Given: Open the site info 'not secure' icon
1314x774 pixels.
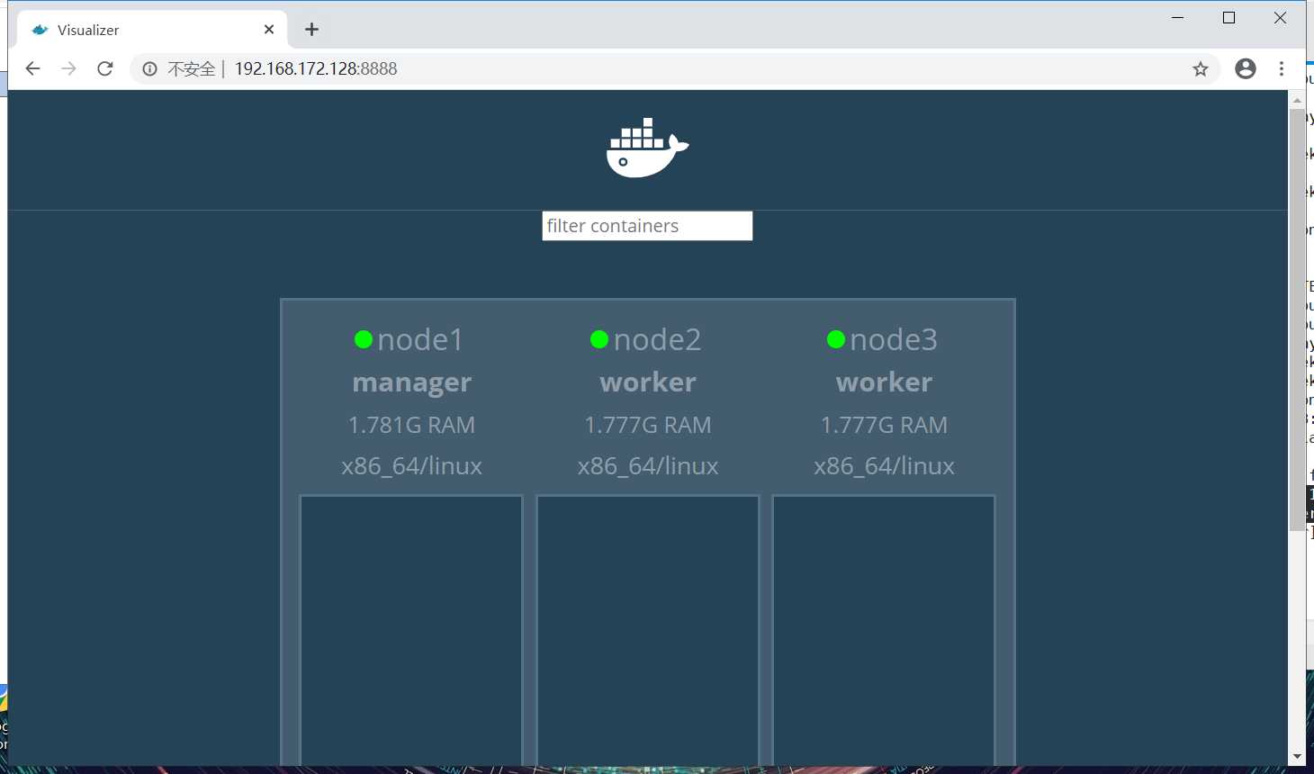Looking at the screenshot, I should click(149, 68).
